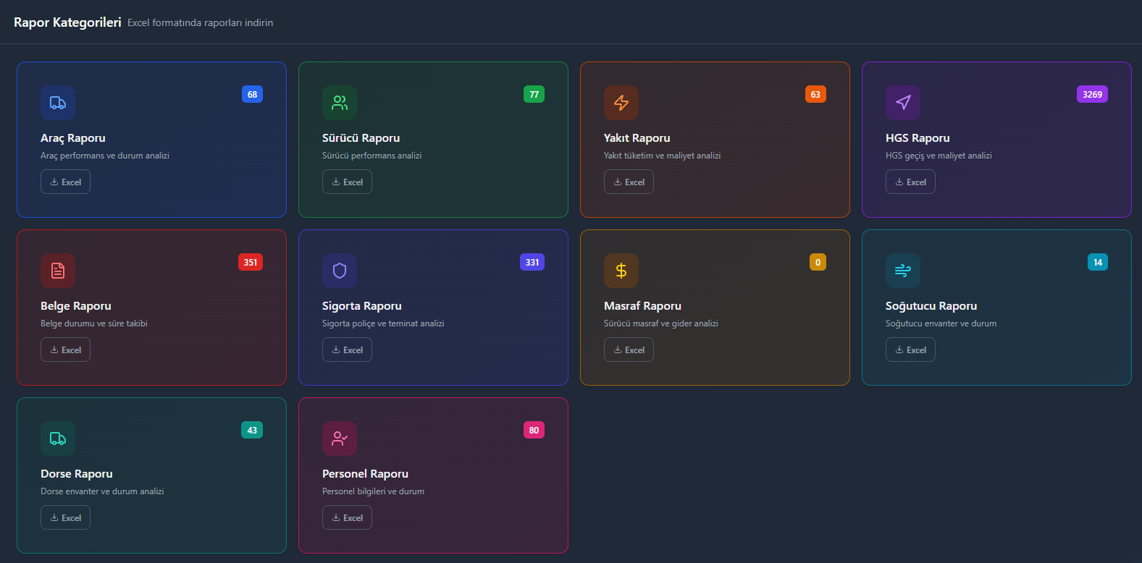Select the document icon on Belge Raporu
The image size is (1142, 563).
point(58,271)
